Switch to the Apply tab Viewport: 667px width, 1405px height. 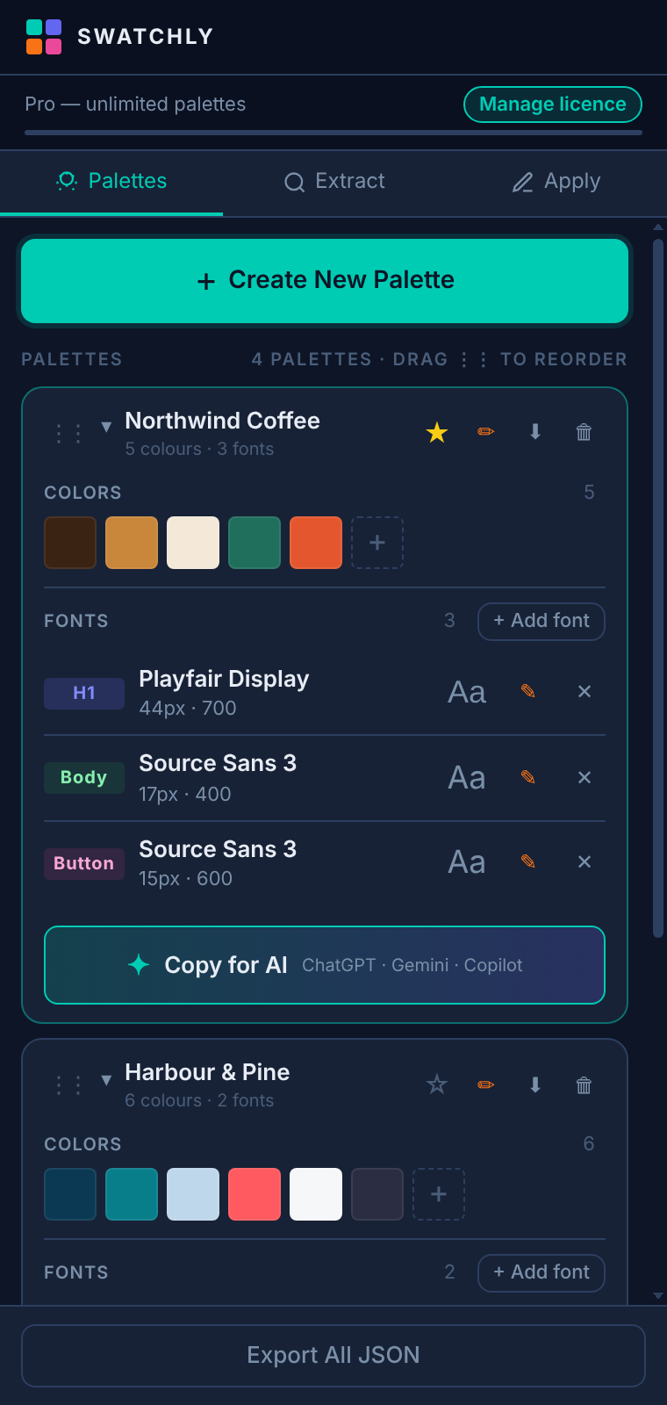tap(556, 182)
